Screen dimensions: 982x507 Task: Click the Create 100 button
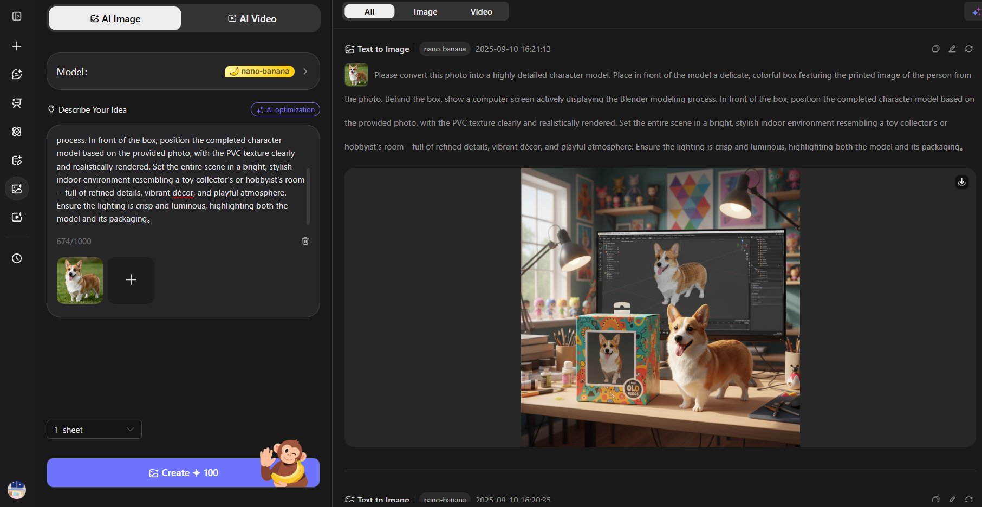click(x=183, y=473)
